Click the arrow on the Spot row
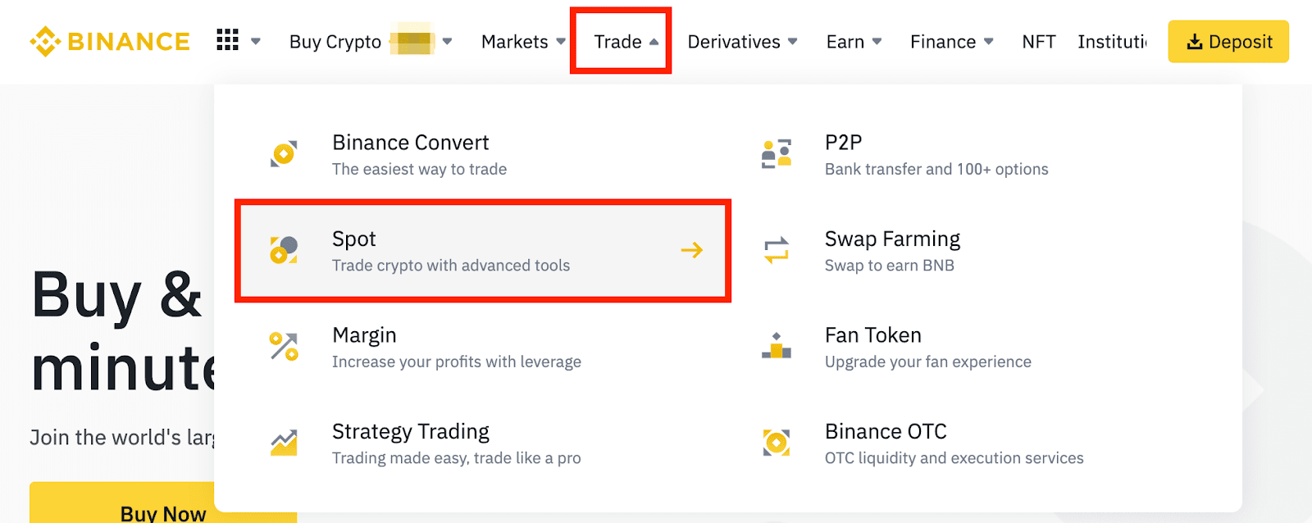1312x523 pixels. 691,250
